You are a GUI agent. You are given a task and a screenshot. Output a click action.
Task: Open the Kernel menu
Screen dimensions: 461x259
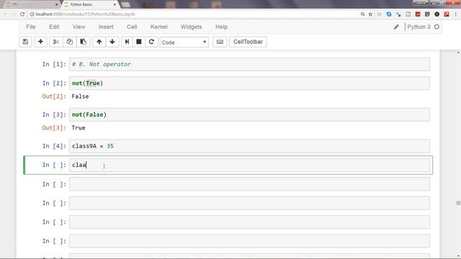pos(158,27)
